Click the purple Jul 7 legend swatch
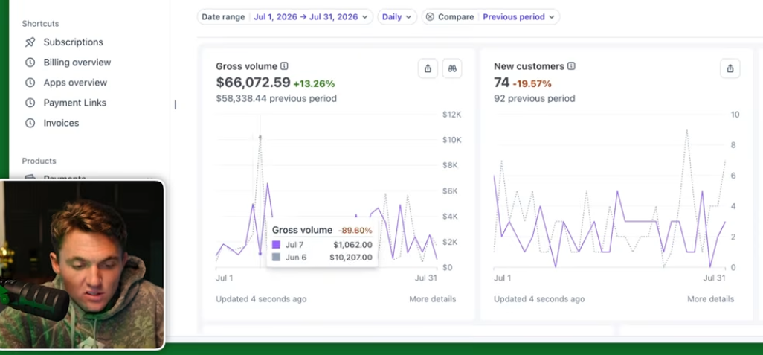 276,244
